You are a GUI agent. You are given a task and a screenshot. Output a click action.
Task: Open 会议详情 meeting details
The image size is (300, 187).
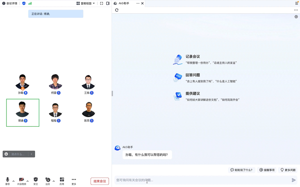tap(10, 3)
